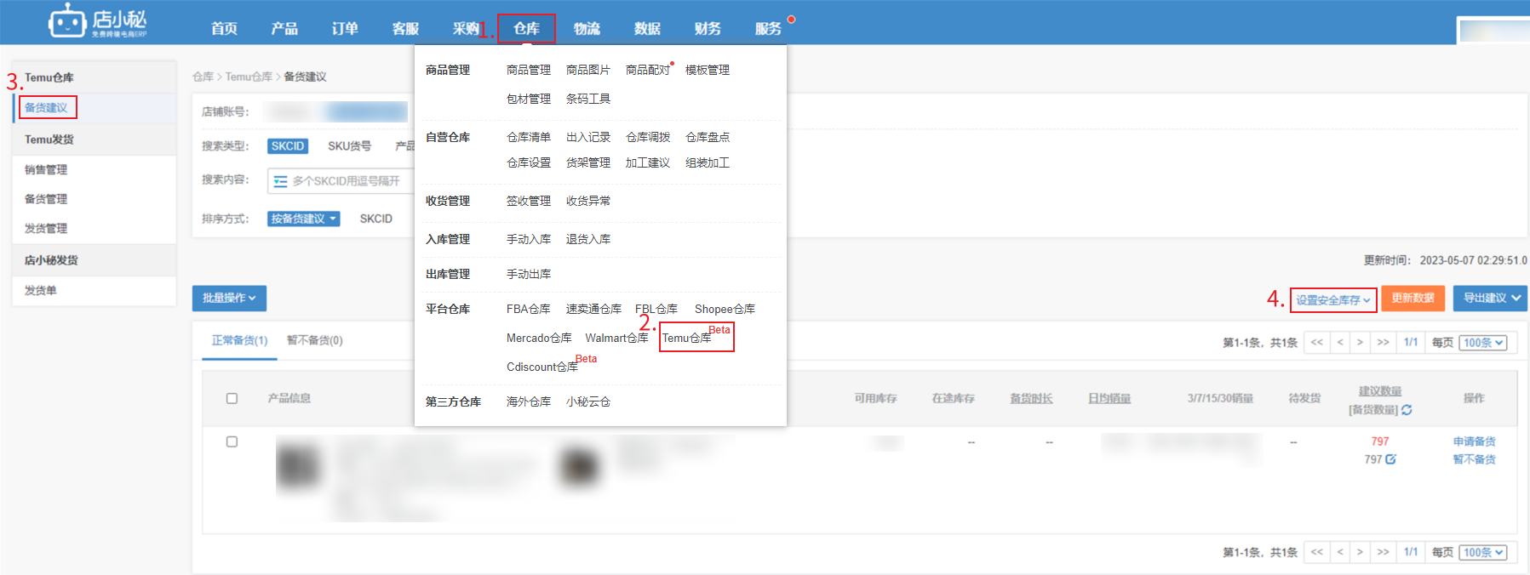The height and width of the screenshot is (575, 1530).
Task: Click the orange 更新数据 button
Action: (x=1413, y=298)
